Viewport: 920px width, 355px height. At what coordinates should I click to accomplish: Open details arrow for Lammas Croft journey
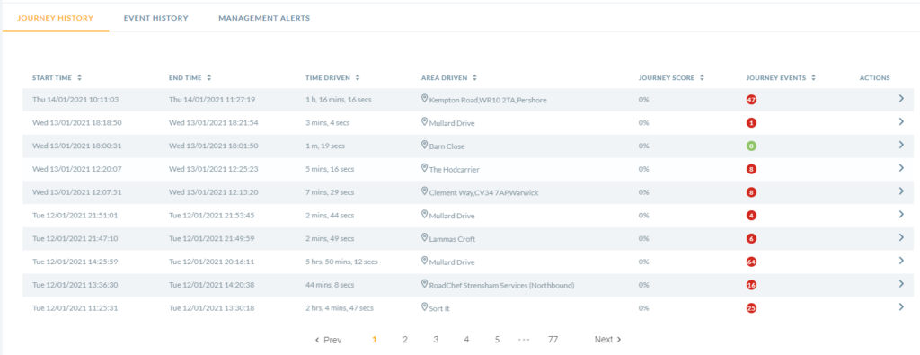pyautogui.click(x=901, y=237)
